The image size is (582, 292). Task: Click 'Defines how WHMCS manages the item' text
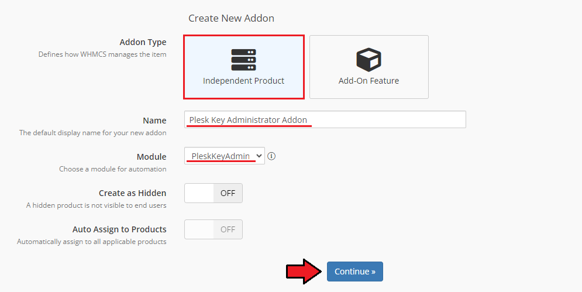pos(102,54)
